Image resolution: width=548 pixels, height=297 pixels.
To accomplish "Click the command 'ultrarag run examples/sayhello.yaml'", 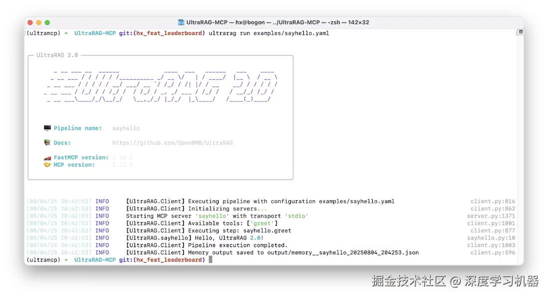I will 269,33.
